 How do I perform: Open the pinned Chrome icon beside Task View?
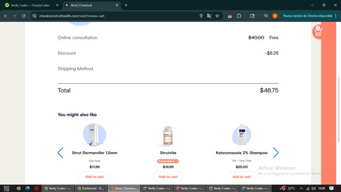coord(19,188)
